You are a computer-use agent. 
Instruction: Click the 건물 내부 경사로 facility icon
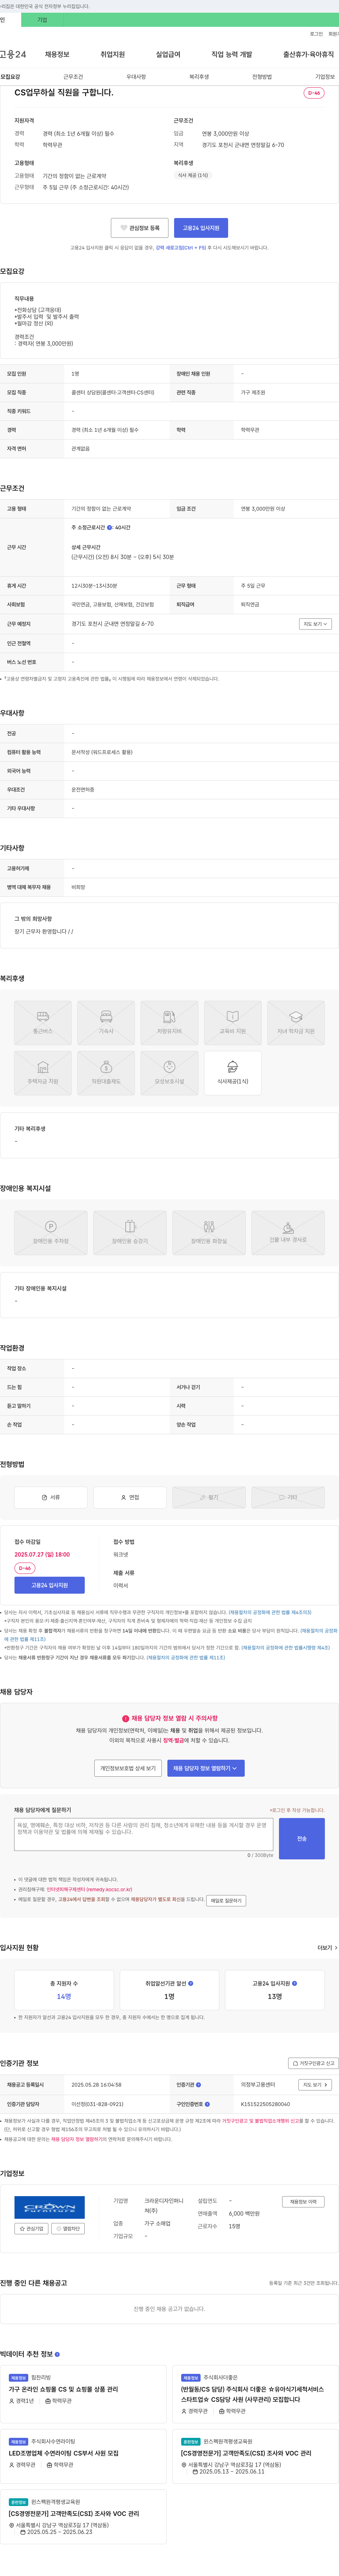pos(288,1232)
